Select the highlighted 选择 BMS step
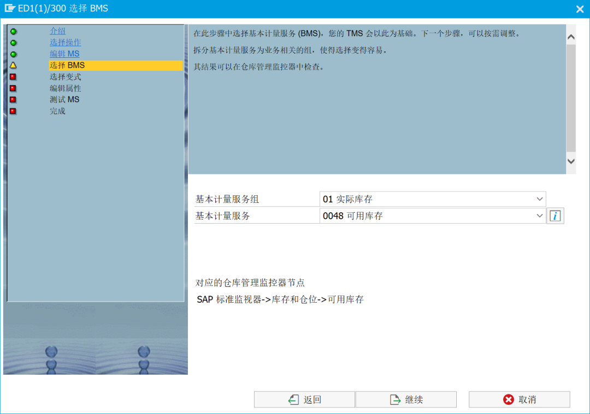 point(115,65)
